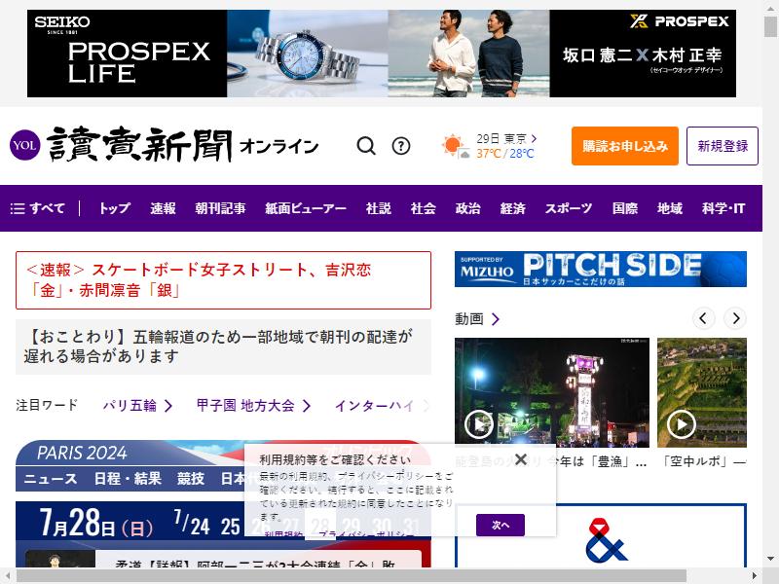The image size is (779, 584).
Task: Open the 速報 menu item
Action: (x=163, y=208)
